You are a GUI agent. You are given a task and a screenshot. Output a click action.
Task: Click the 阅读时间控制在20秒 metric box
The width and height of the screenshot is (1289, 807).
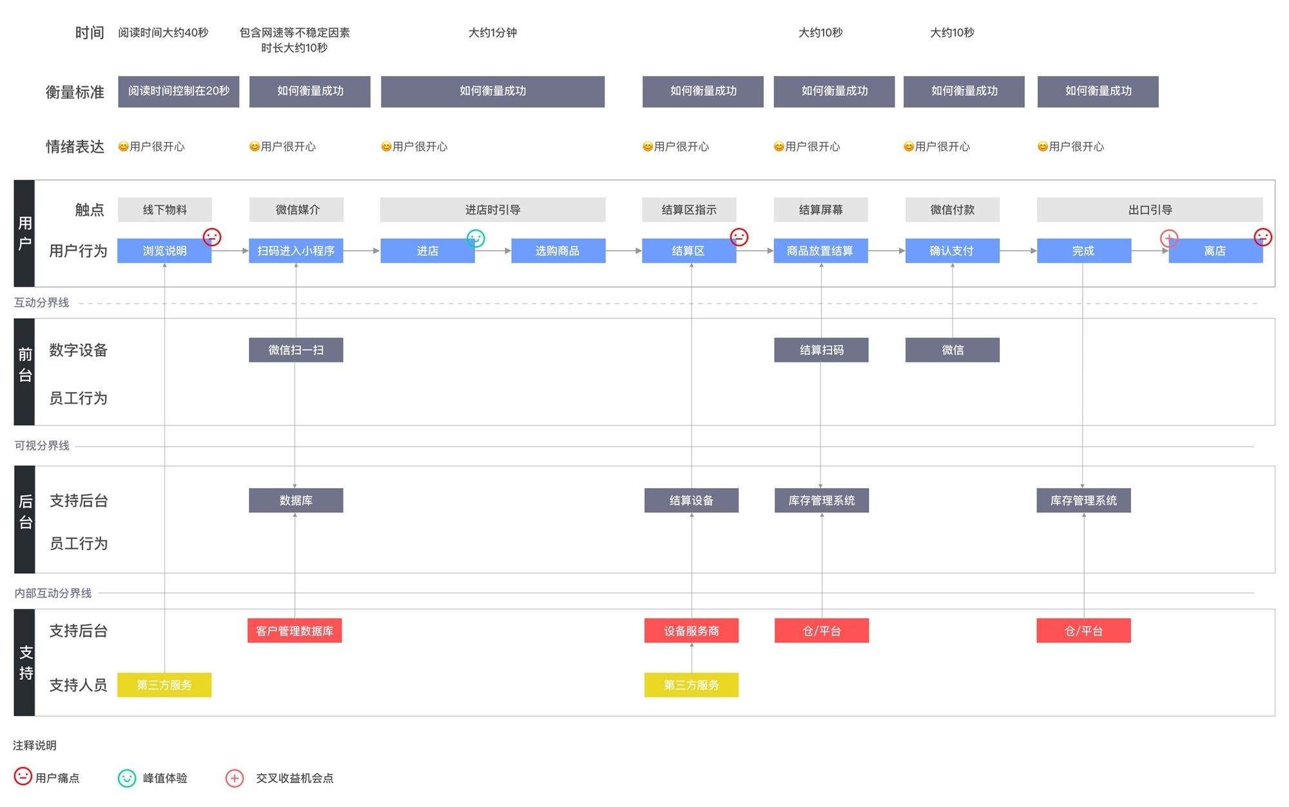click(179, 91)
